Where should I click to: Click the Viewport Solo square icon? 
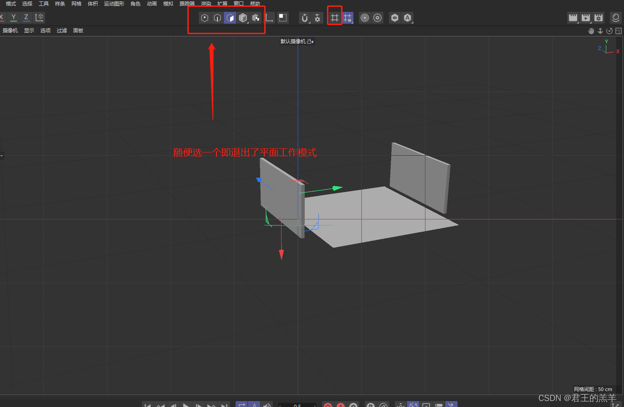tap(283, 18)
